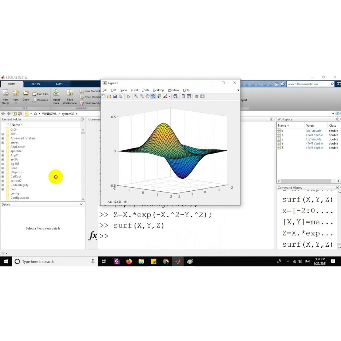Click the Save Figure disk icon
341x341 pixels.
[115, 97]
